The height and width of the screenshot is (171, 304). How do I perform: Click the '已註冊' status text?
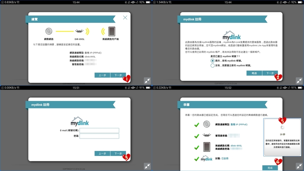225,158
